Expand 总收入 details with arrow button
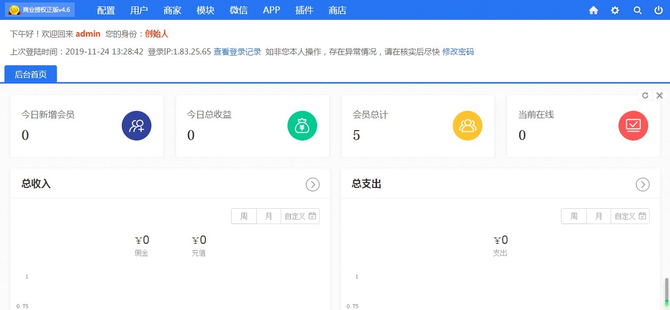This screenshot has height=310, width=670. [x=312, y=184]
